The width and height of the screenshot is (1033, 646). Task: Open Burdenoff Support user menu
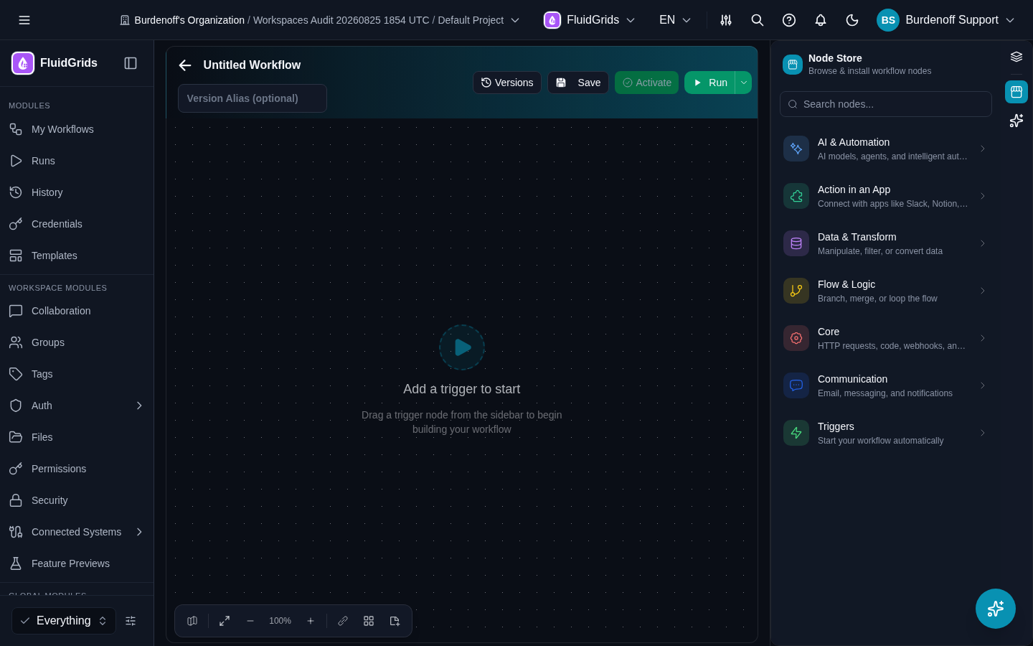click(946, 20)
